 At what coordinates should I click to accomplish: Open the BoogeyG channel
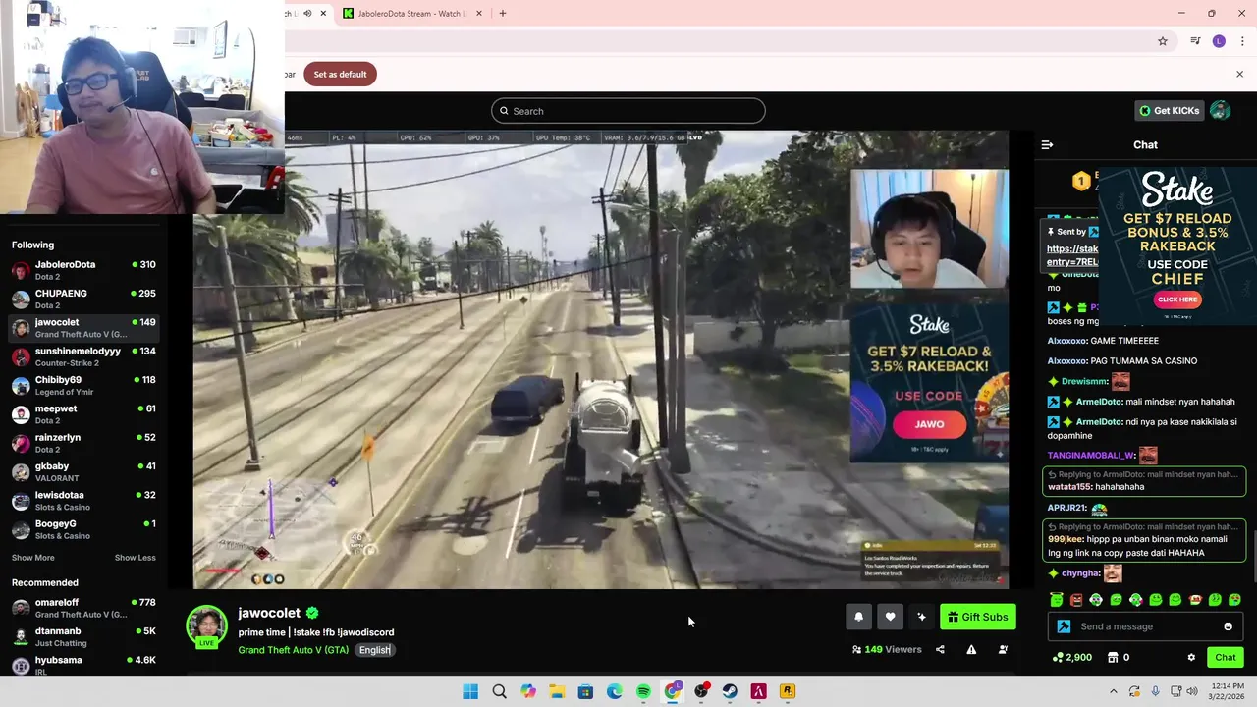[83, 529]
